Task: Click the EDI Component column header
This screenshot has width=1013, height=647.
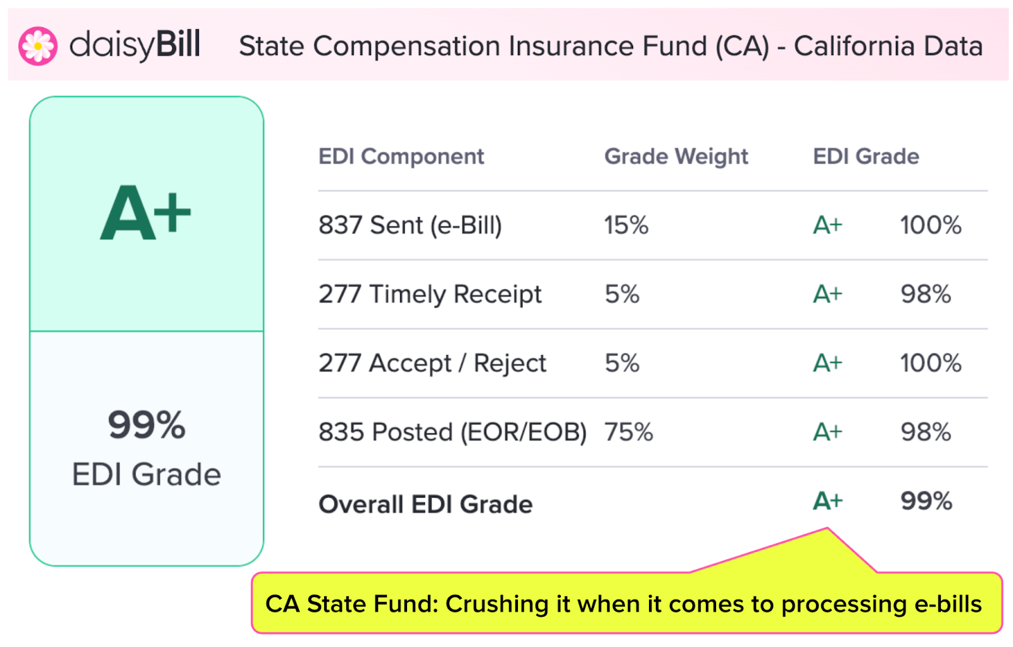Action: tap(401, 156)
